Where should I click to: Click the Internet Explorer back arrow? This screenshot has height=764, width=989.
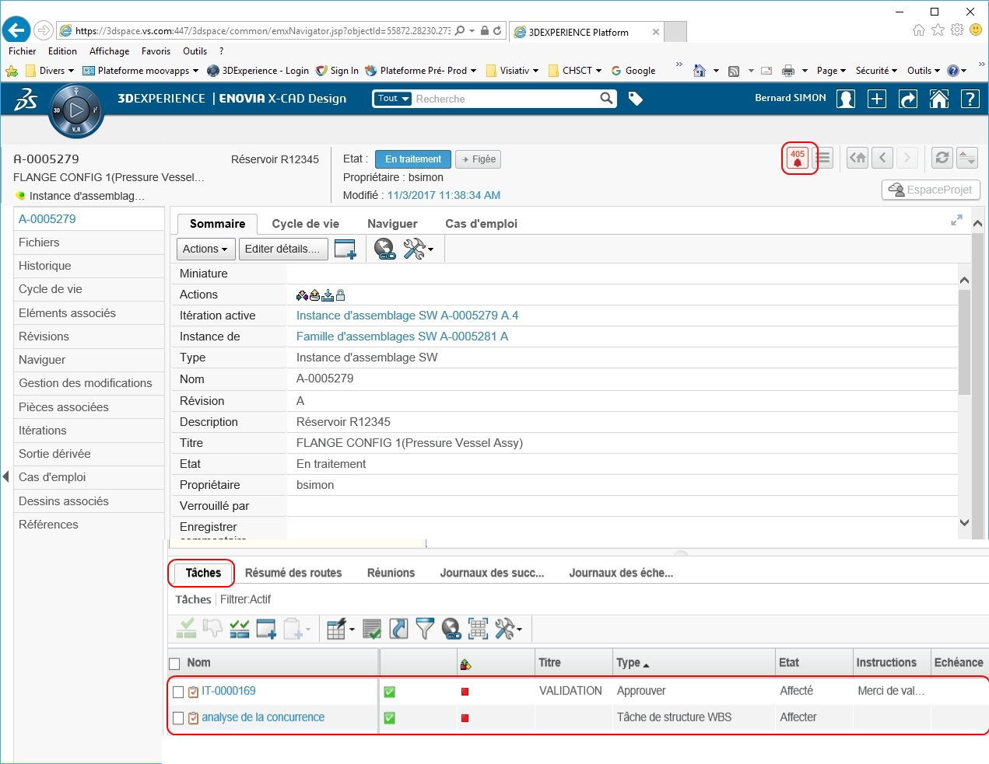point(16,30)
